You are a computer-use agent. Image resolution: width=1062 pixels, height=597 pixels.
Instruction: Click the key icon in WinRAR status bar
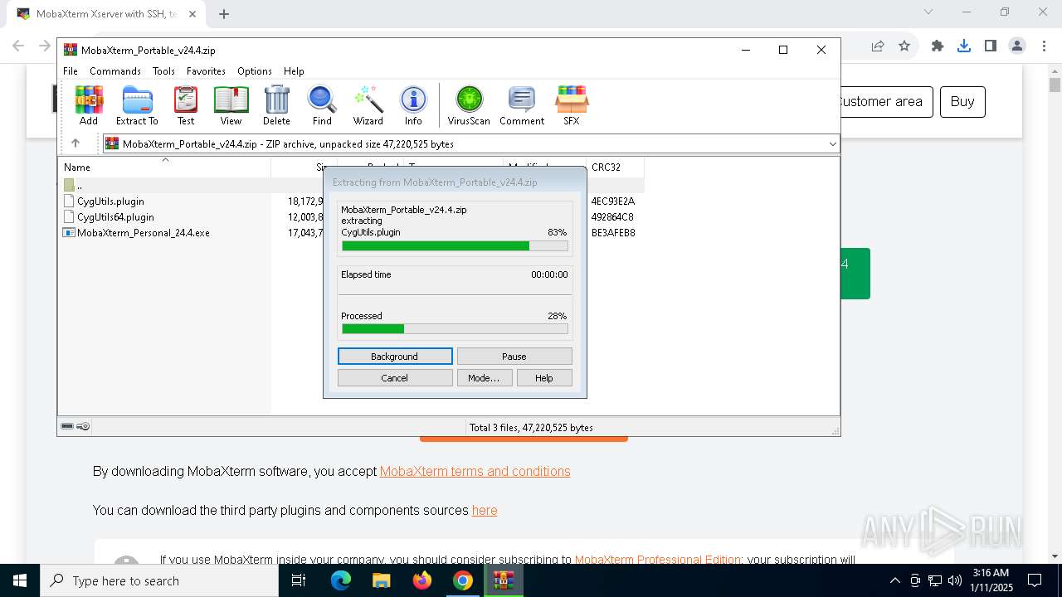point(83,426)
